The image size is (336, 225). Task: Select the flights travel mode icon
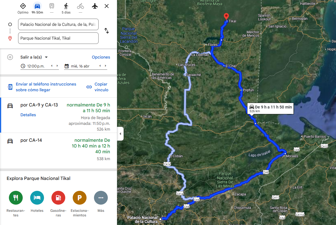(95, 6)
